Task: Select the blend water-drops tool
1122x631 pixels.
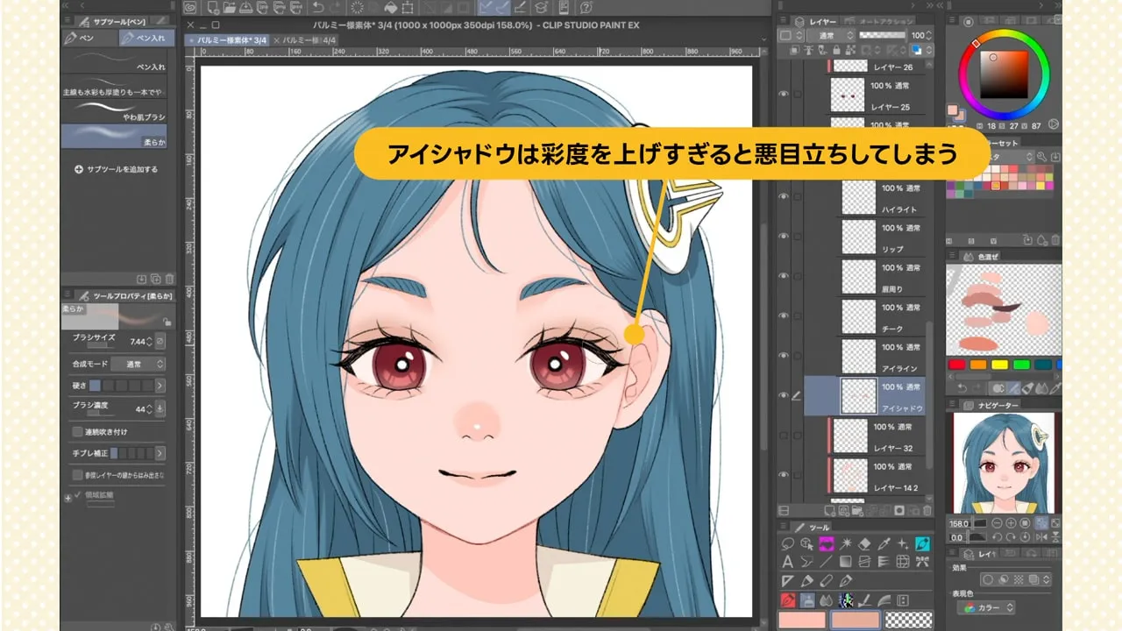Action: coord(826,601)
